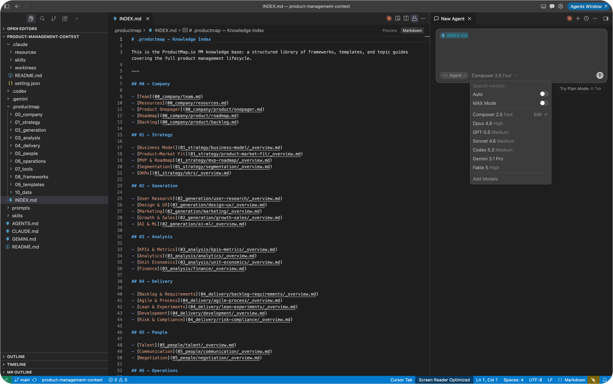Click .productmap in the breadcrumb

[x=128, y=30]
